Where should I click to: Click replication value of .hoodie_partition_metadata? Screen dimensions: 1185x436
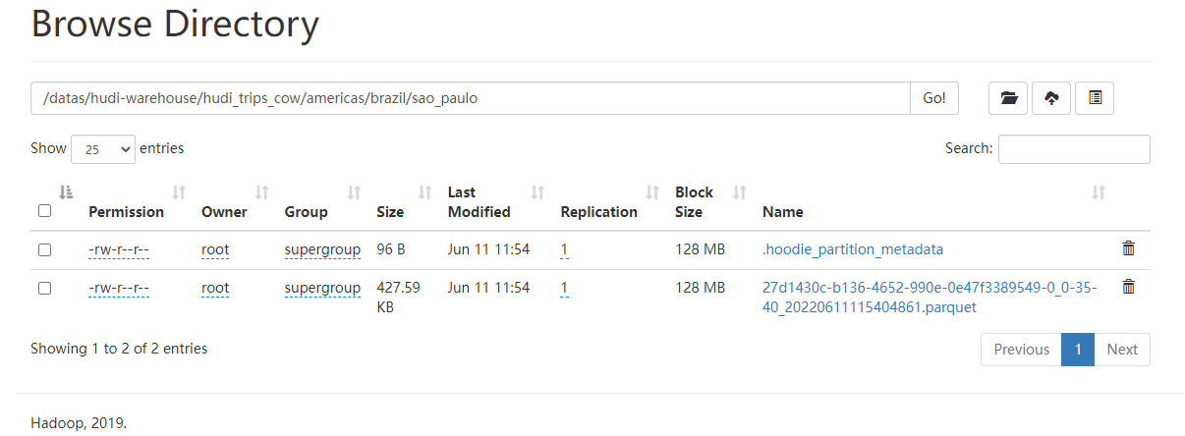click(x=564, y=249)
